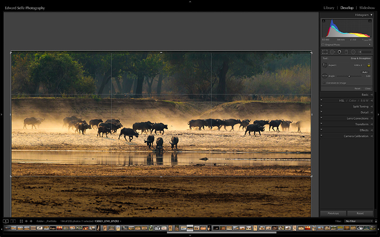Hide the right panel using the right-edge arrow
Viewport: 380px width, 237px height.
pos(378,115)
